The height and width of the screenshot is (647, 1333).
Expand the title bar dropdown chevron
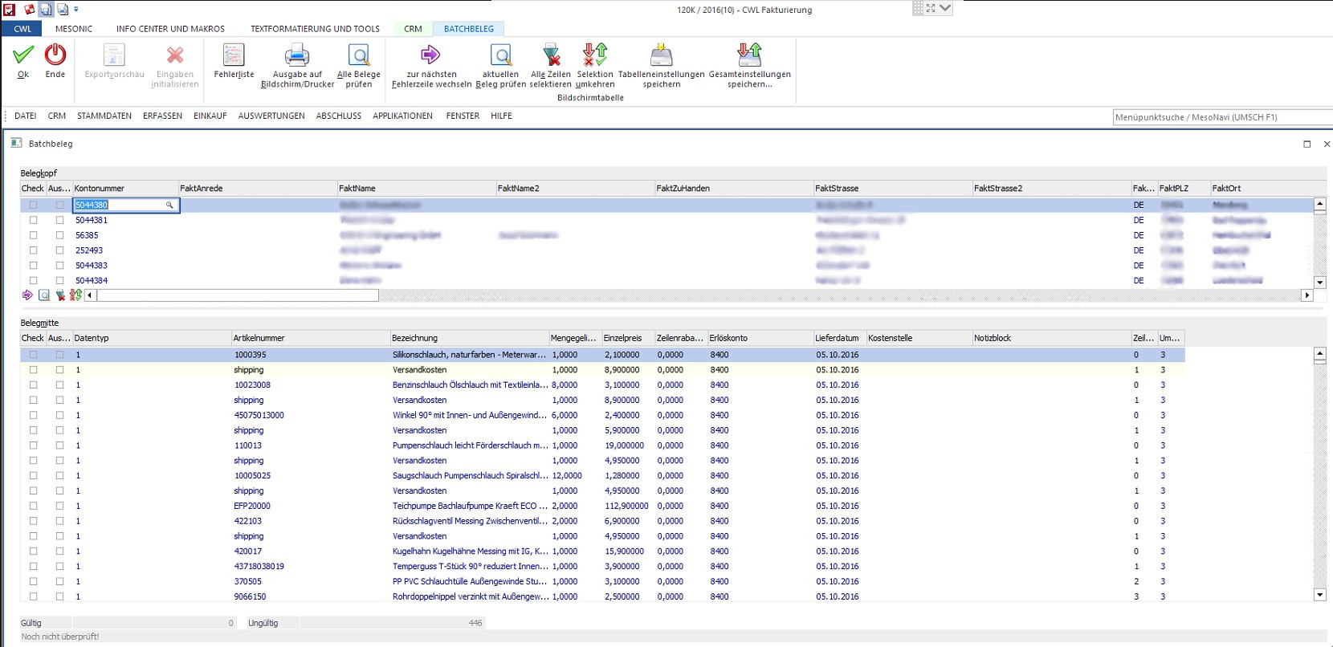tap(945, 8)
